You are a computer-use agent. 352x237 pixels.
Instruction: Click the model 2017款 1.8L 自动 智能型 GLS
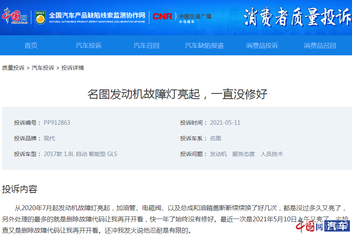point(80,154)
